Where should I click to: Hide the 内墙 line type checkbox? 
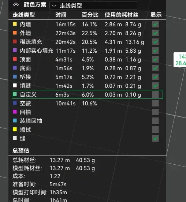tap(155, 25)
